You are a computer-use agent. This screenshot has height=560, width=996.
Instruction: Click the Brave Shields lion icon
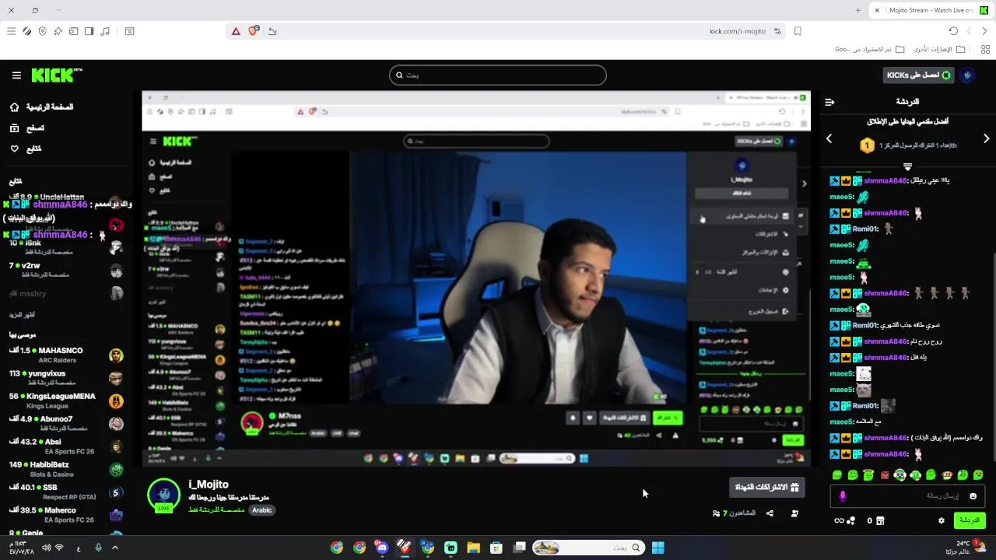253,31
